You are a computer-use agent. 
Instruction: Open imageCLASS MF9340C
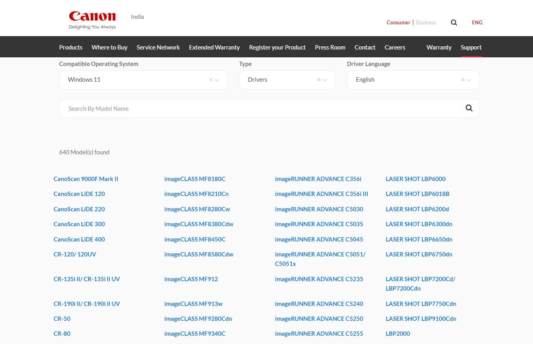tap(195, 333)
